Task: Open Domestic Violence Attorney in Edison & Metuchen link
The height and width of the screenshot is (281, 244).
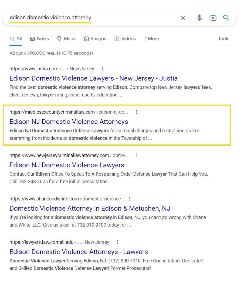Action: [90, 209]
